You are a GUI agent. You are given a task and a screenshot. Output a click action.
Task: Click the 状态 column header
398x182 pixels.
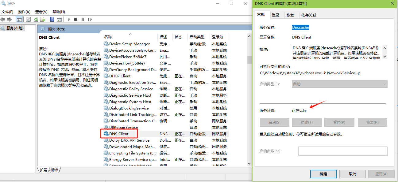178,37
